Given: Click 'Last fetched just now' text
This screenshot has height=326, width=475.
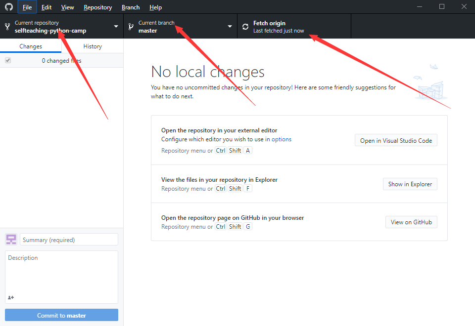Looking at the screenshot, I should click(x=279, y=31).
